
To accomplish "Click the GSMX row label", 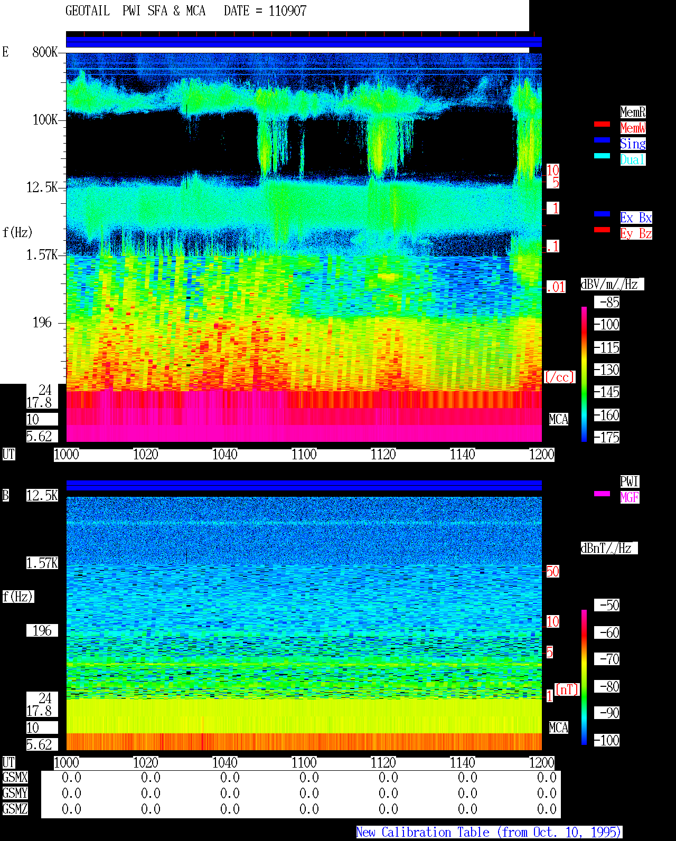I will tap(15, 778).
